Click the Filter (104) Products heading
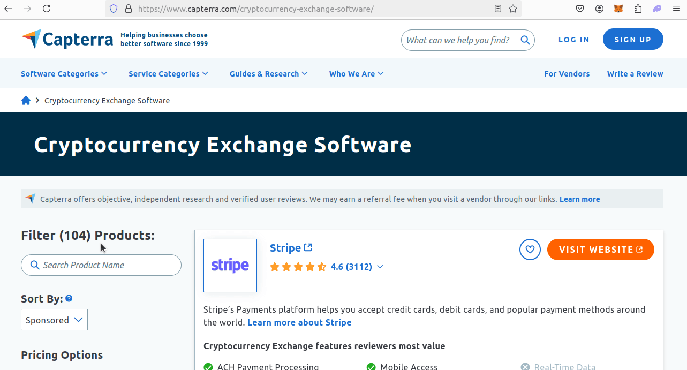This screenshot has height=370, width=687. (88, 236)
